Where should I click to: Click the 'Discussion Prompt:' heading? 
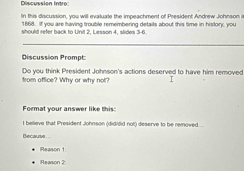click(54, 57)
